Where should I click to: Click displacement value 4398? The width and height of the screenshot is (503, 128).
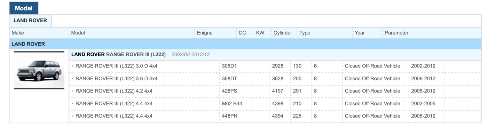click(x=278, y=104)
